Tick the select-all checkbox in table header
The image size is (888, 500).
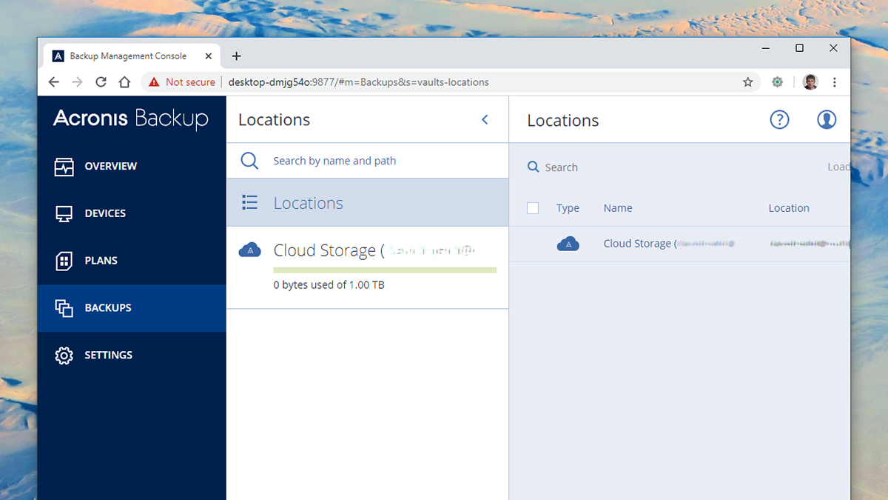click(533, 208)
